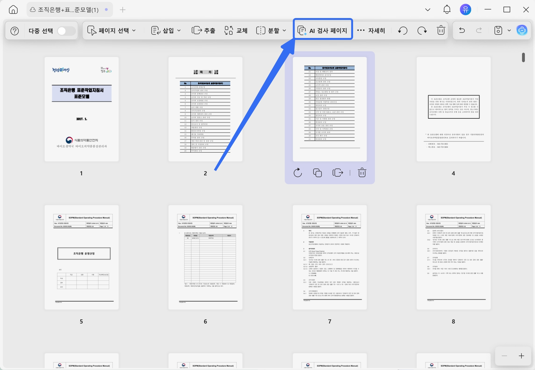Open the AI assistant icon
Image resolution: width=535 pixels, height=370 pixels.
coord(522,30)
